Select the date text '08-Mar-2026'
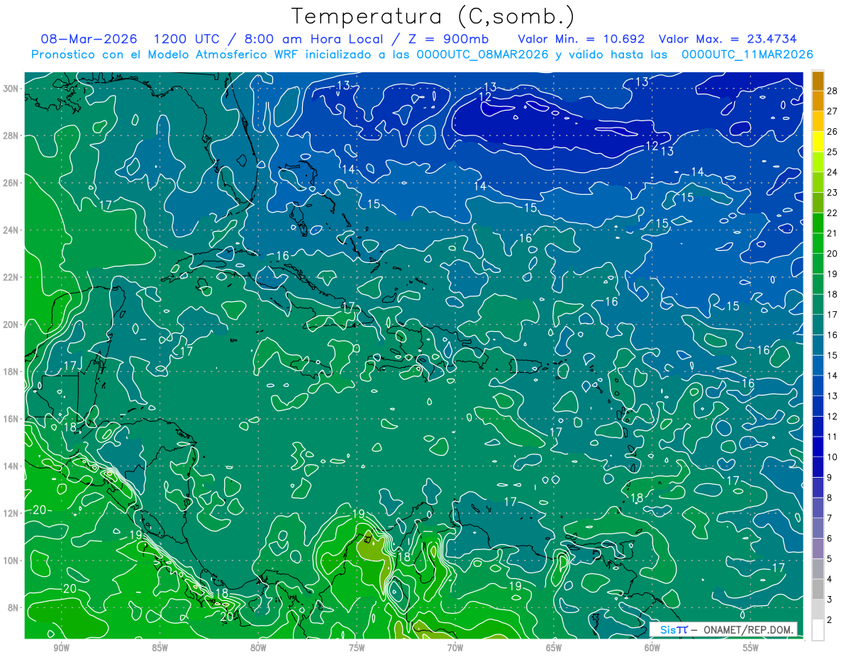The height and width of the screenshot is (657, 851). (x=89, y=39)
